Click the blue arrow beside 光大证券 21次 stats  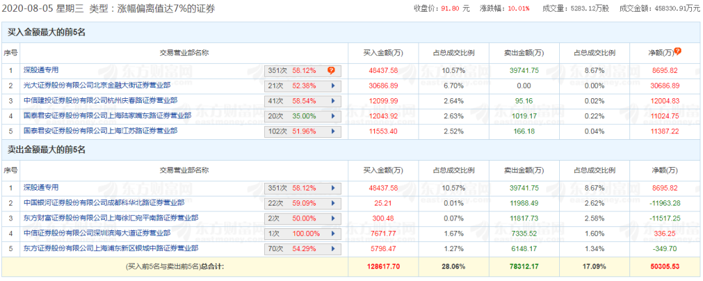[x=333, y=85]
